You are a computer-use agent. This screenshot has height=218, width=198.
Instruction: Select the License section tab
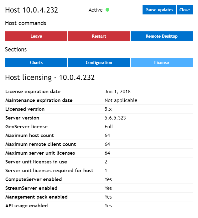161,62
